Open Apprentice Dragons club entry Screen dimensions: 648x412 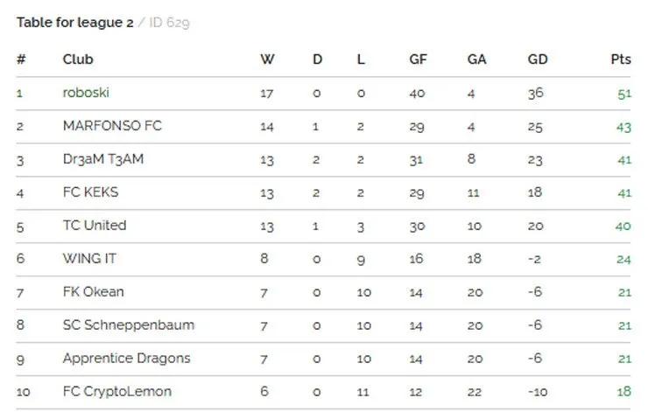pos(126,359)
